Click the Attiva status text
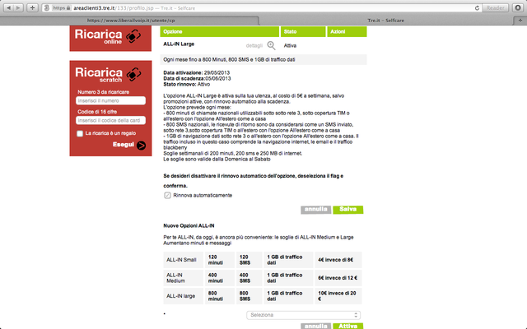Viewport: 527px width, 329px height. pos(290,46)
